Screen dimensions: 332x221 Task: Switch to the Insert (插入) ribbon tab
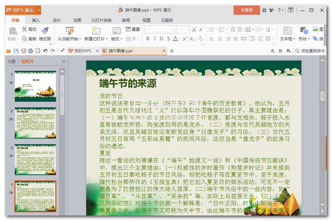(36, 20)
